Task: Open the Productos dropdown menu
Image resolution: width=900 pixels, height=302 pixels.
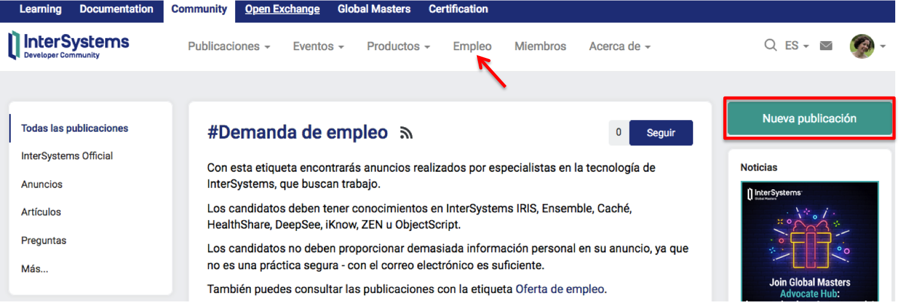Action: (x=398, y=47)
